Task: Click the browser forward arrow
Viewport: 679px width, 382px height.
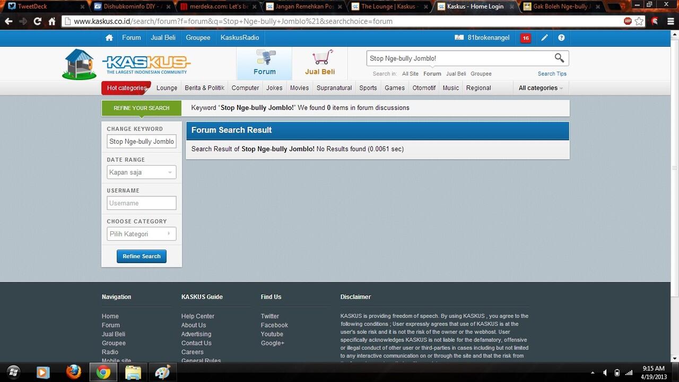Action: click(23, 21)
